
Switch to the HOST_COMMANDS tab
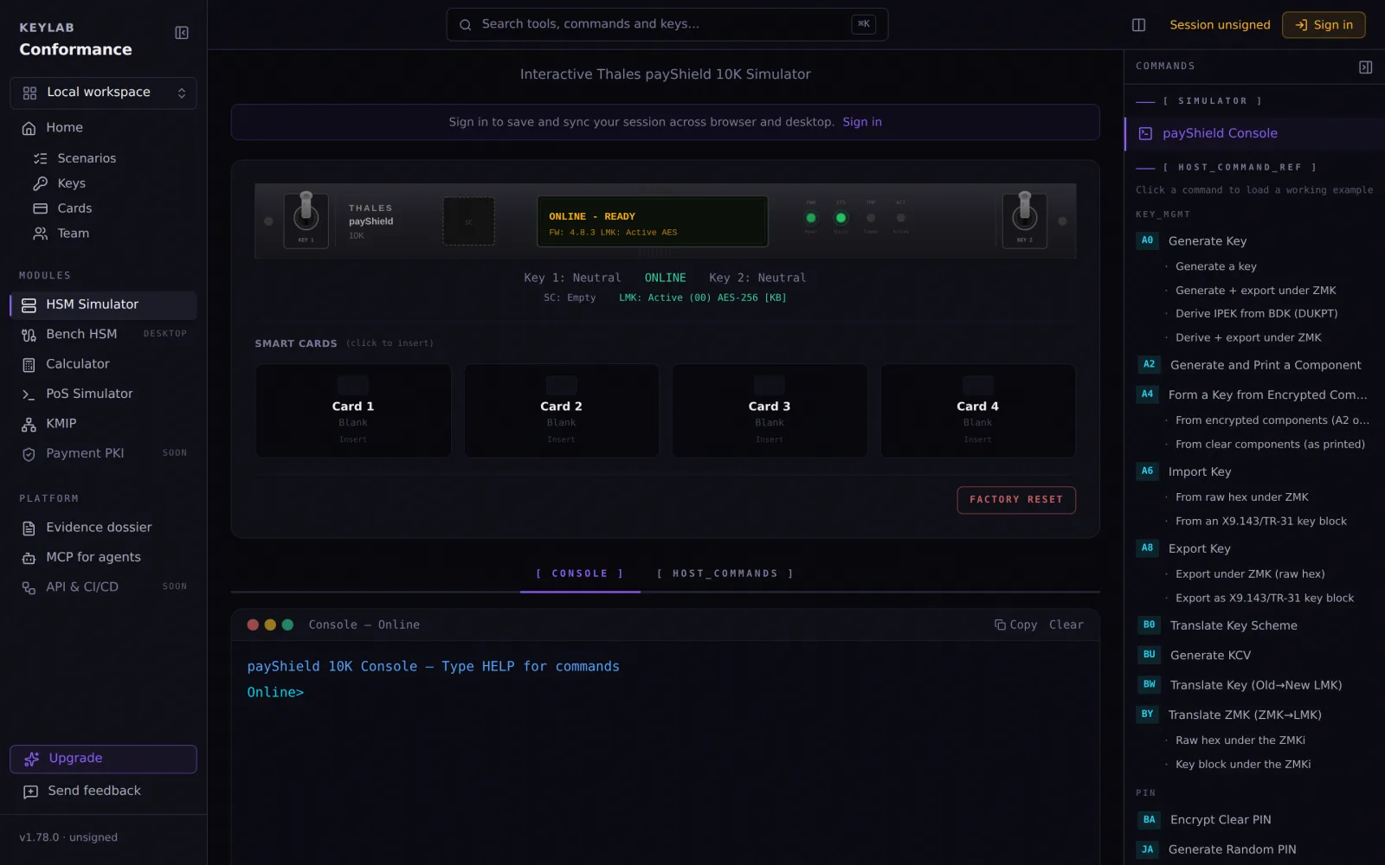click(725, 574)
